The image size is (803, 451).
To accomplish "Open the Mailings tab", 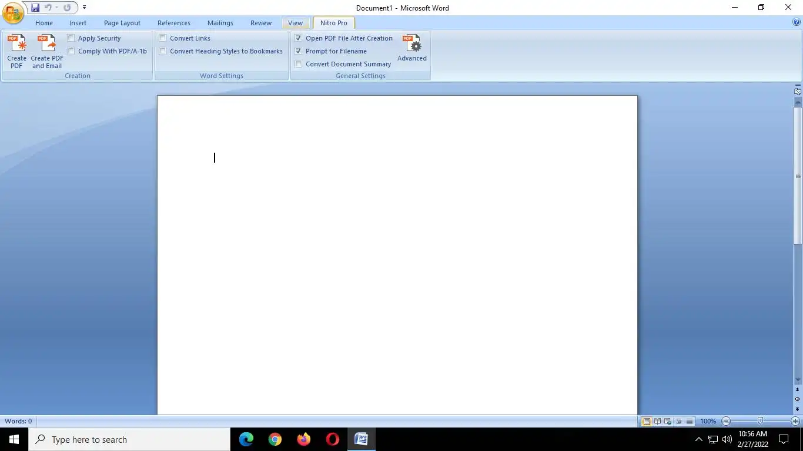I will 220,23.
